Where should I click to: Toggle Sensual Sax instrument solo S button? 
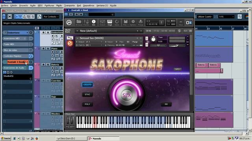coord(147,38)
